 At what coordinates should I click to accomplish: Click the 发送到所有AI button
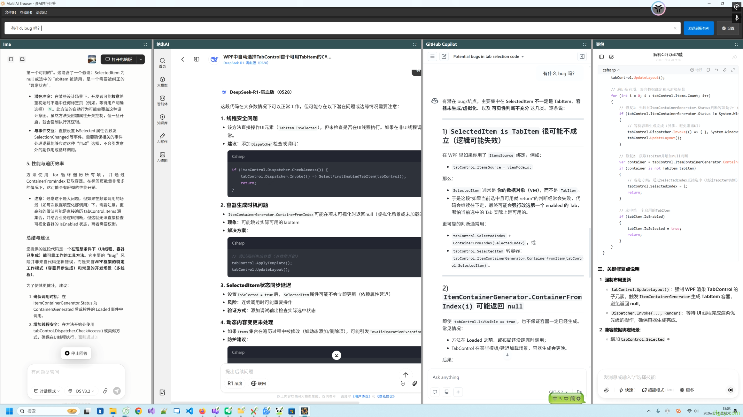coord(699,28)
